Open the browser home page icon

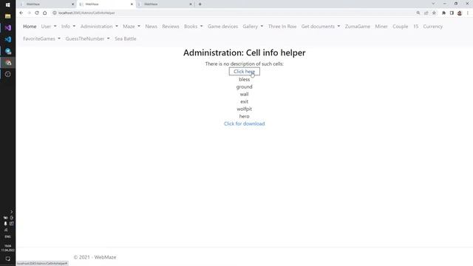pos(44,13)
